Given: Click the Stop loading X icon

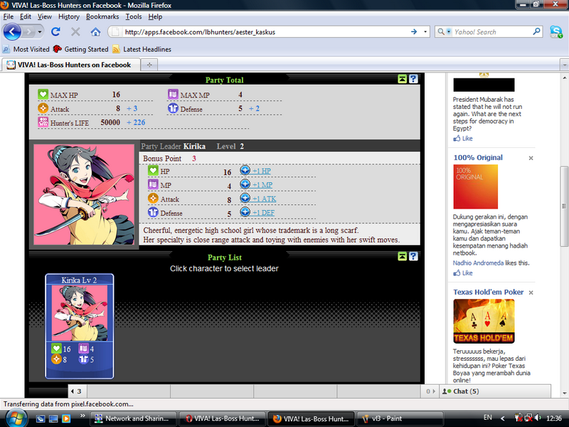Looking at the screenshot, I should coord(75,32).
